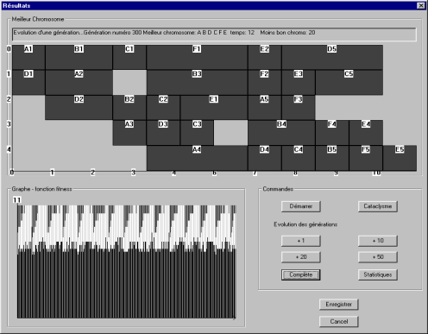Select task block B3 in row 1
This screenshot has height=334, width=428.
(197, 82)
